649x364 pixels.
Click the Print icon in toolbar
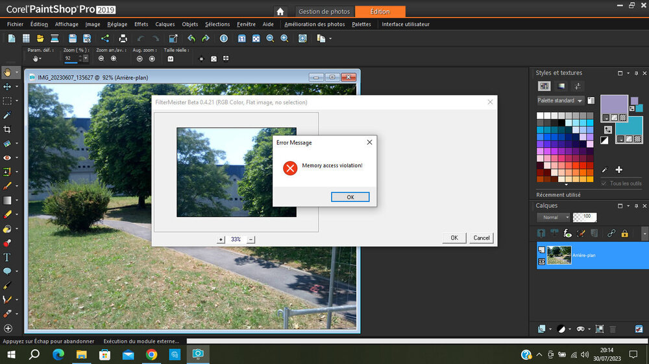pos(123,39)
